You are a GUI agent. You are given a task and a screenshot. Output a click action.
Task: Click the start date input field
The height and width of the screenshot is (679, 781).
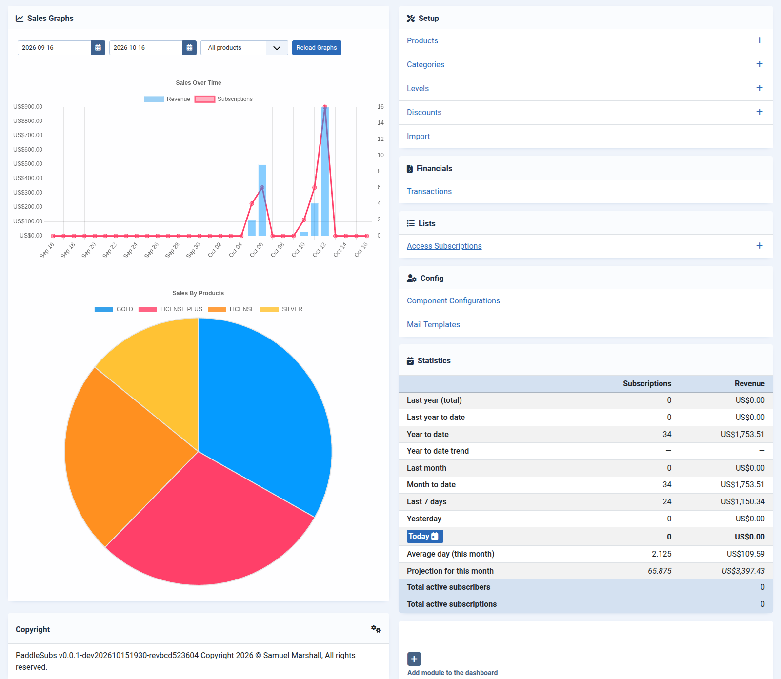pos(54,48)
